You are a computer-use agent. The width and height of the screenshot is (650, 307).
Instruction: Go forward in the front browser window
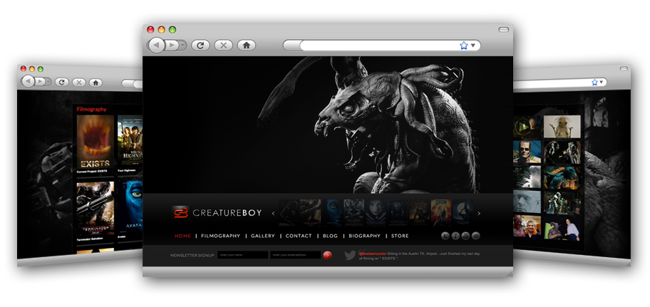[172, 45]
